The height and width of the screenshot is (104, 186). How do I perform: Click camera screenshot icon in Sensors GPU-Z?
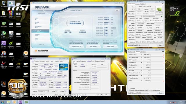coord(163,52)
